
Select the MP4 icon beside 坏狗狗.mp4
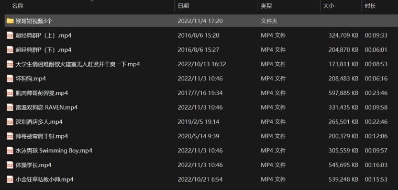click(x=10, y=78)
